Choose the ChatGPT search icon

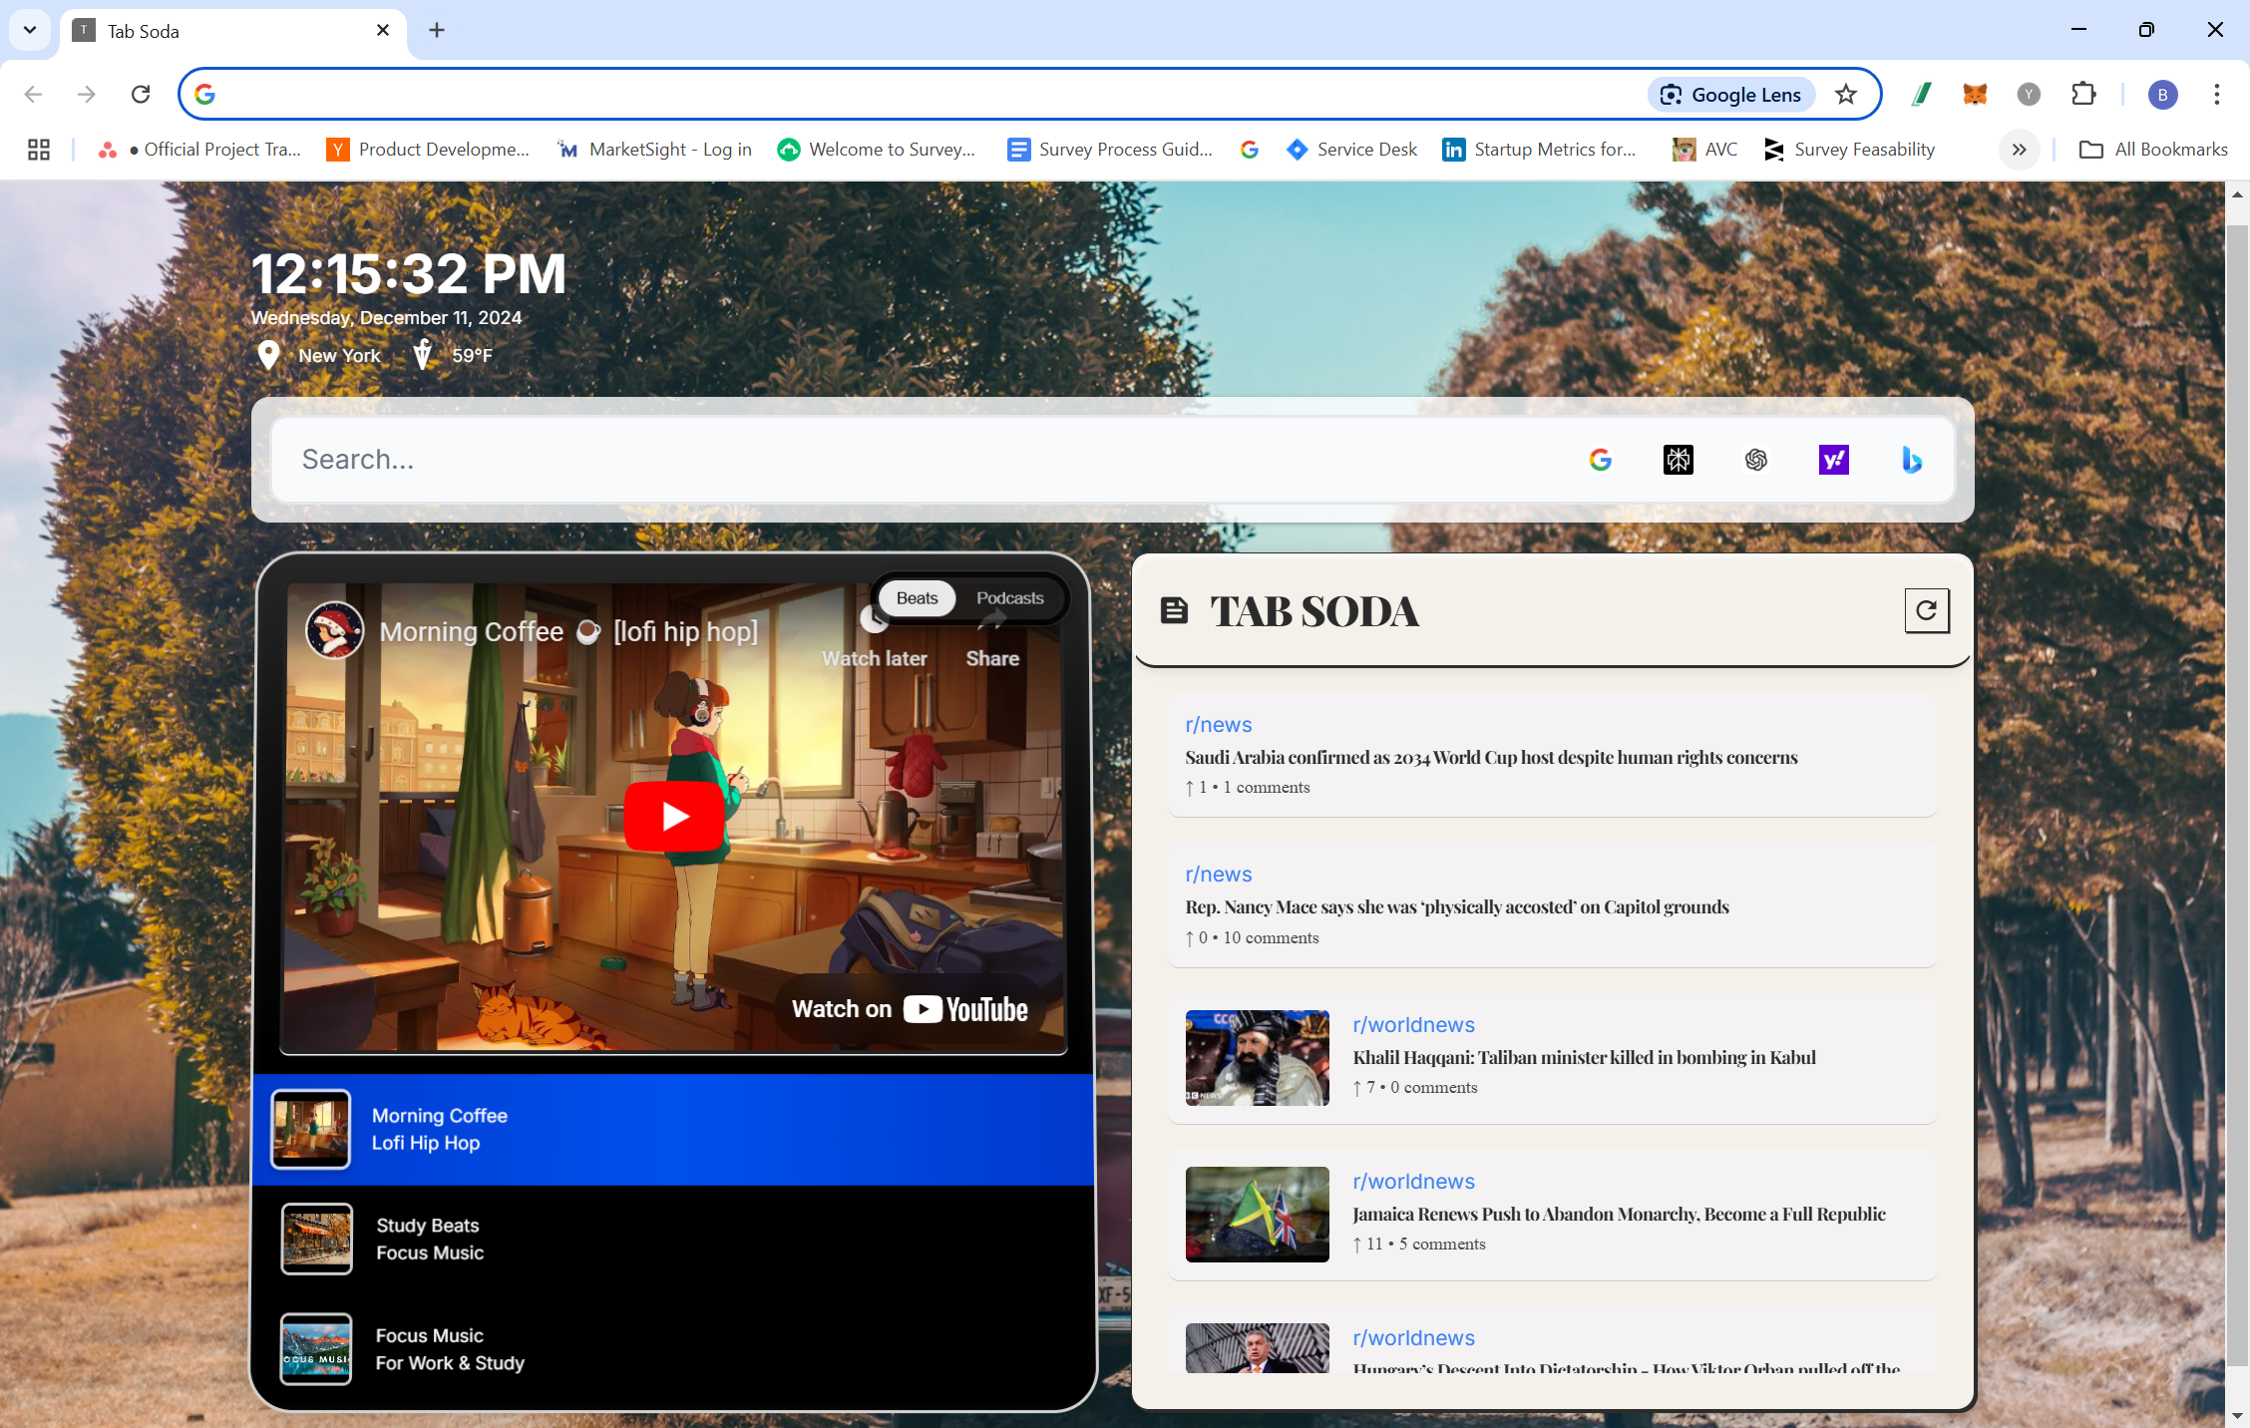coord(1755,460)
